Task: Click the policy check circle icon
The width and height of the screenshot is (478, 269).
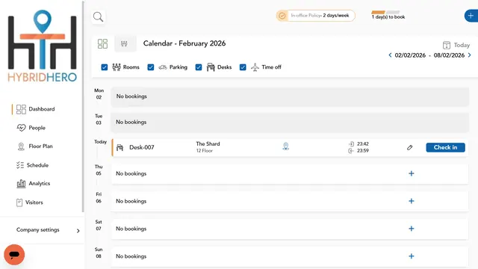Action: pos(282,16)
